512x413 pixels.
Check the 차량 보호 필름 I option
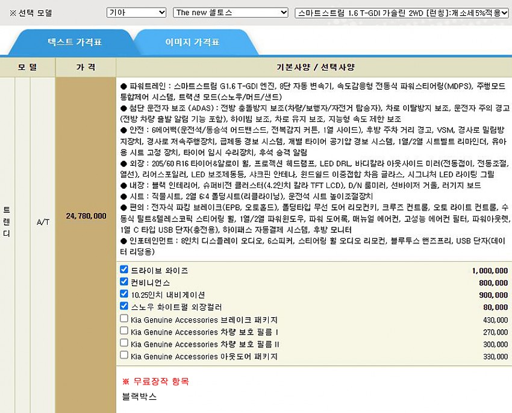coord(124,331)
